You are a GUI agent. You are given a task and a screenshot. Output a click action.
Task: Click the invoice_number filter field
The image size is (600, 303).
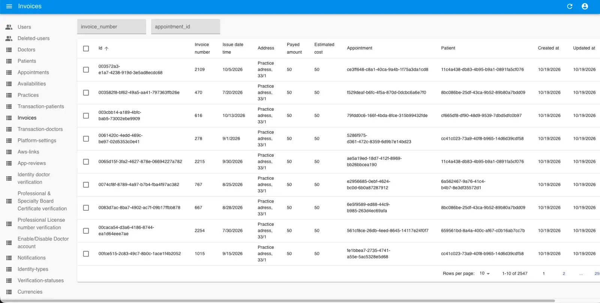click(112, 27)
